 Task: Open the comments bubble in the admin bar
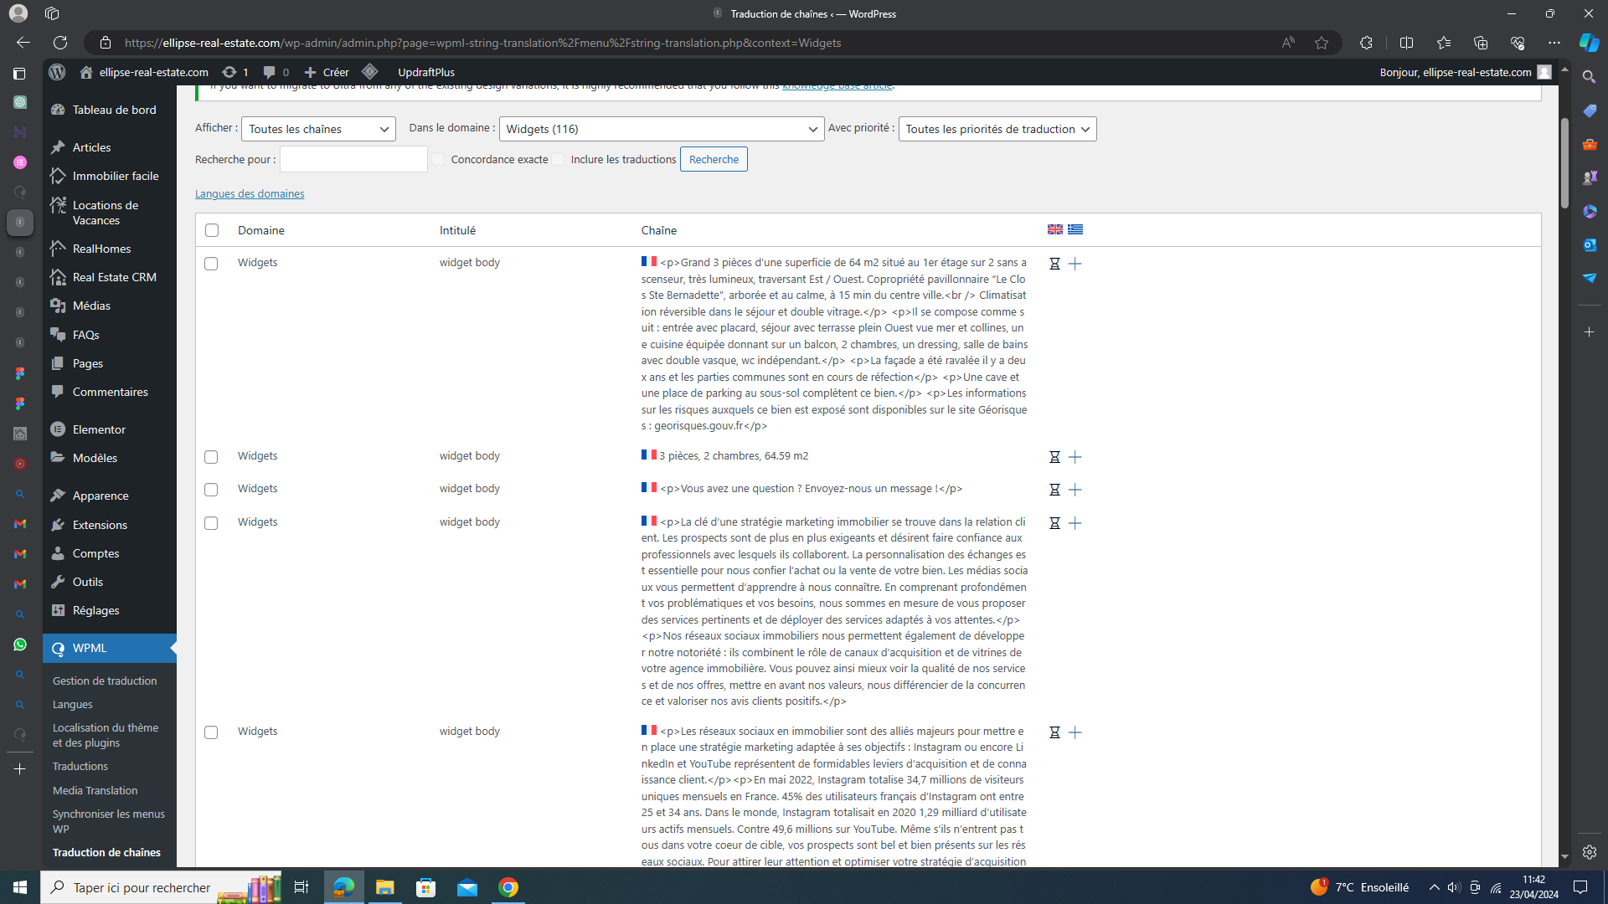(270, 72)
